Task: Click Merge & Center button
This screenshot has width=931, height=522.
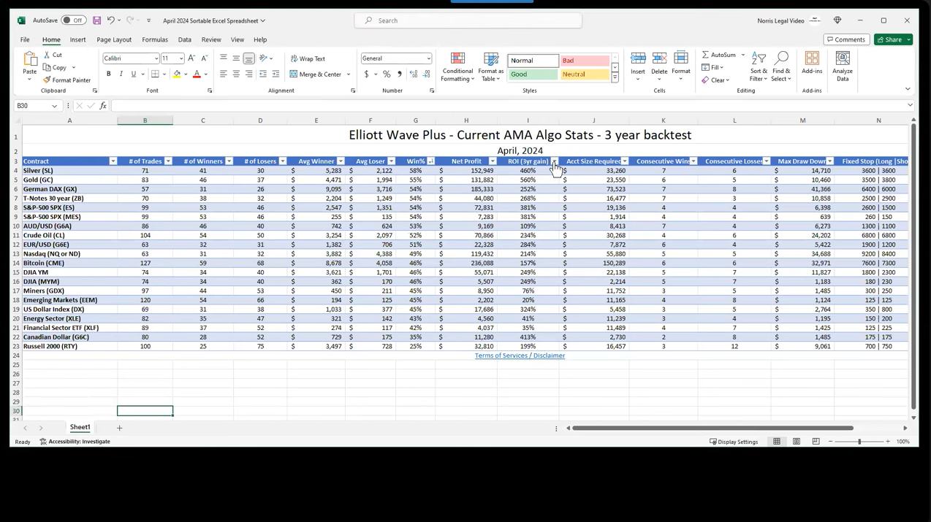Action: pos(316,74)
